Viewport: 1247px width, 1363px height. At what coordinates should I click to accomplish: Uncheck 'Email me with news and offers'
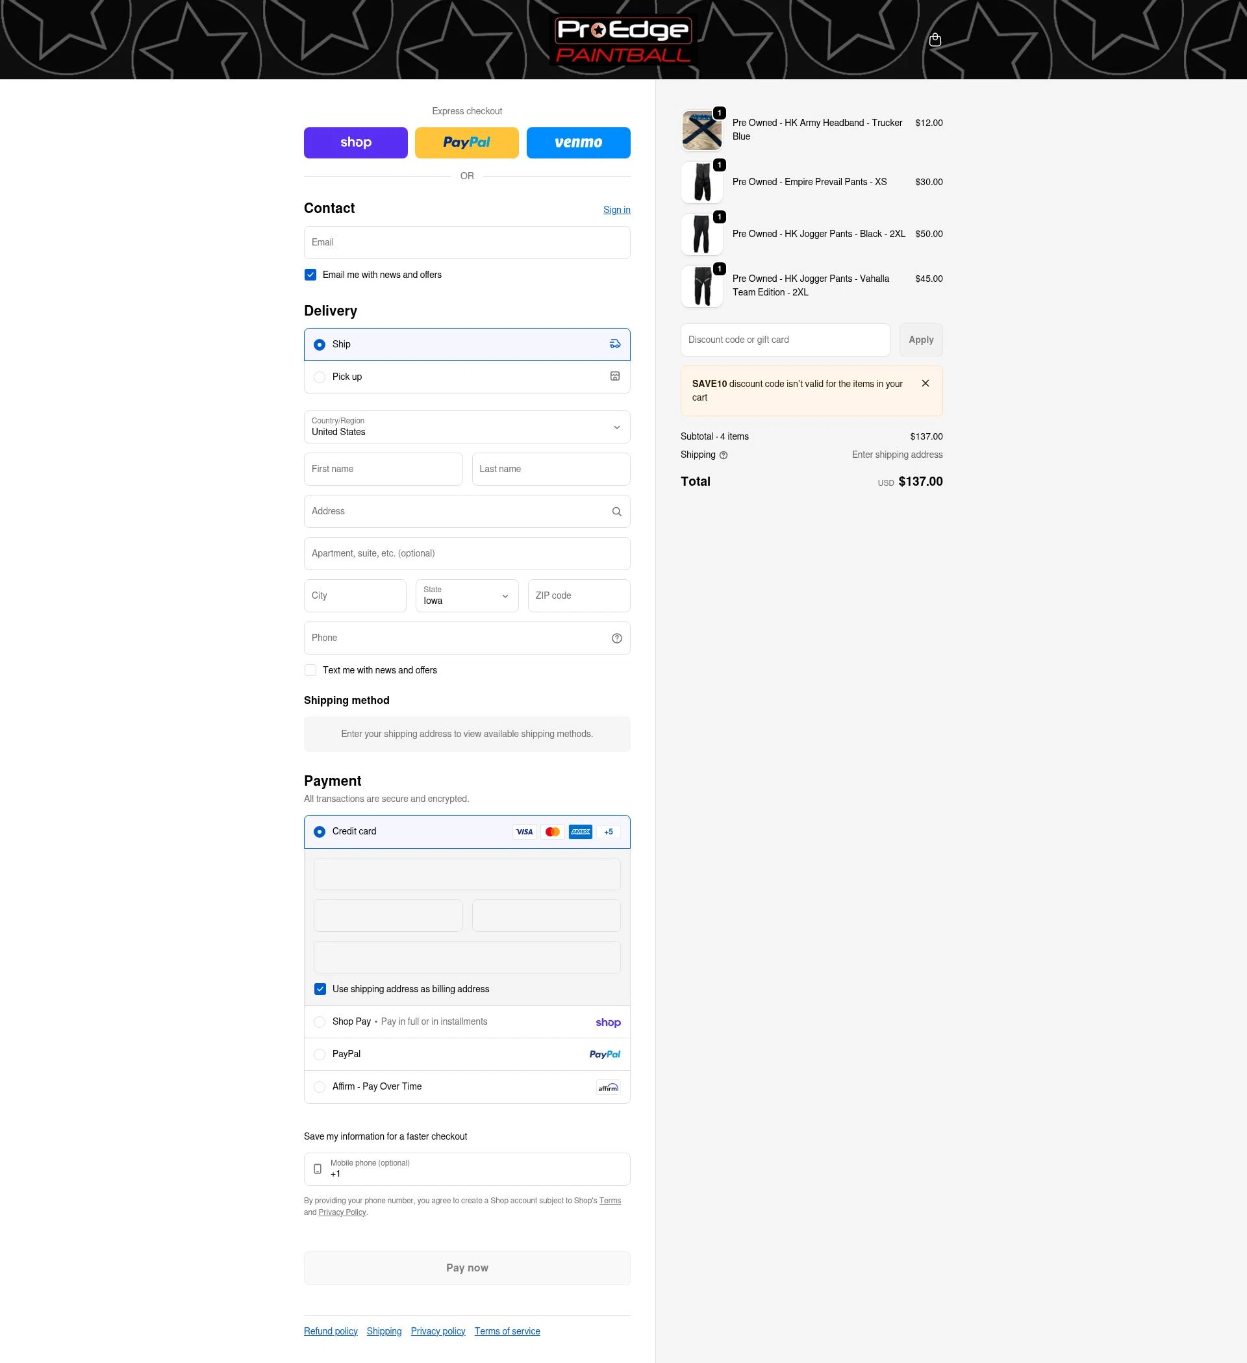310,275
